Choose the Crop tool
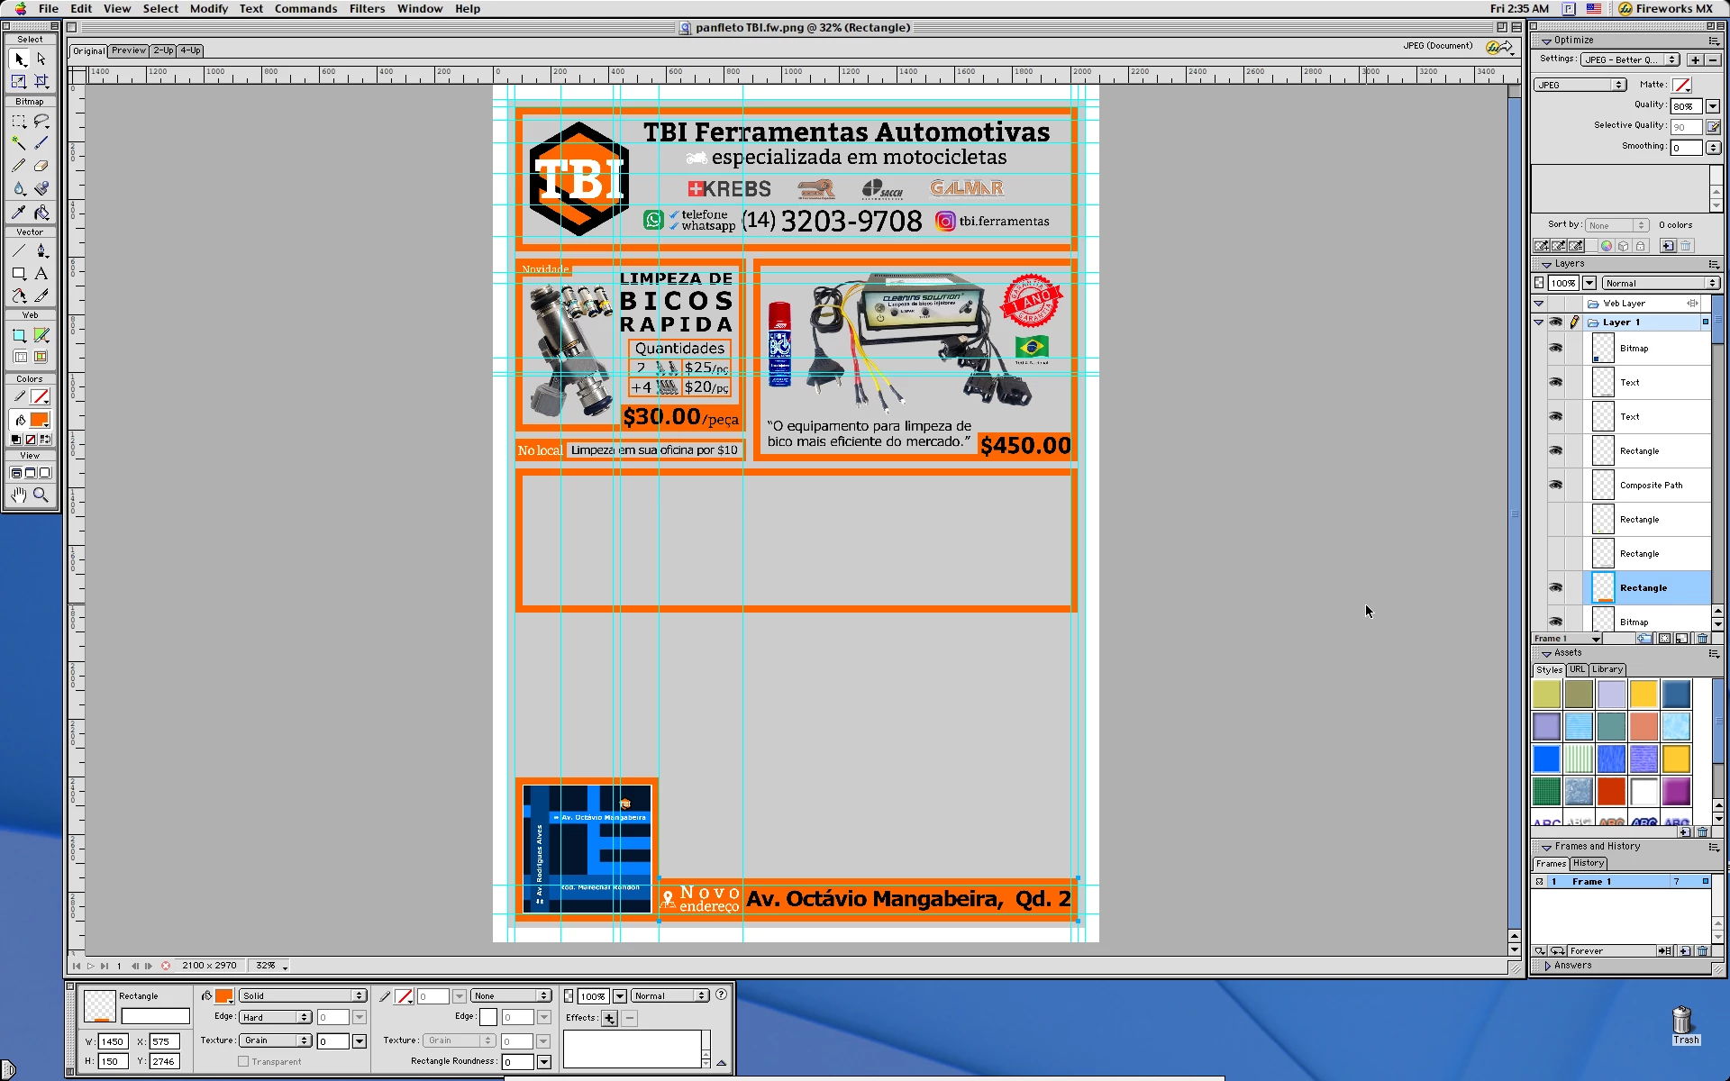Image resolution: width=1730 pixels, height=1081 pixels. pyautogui.click(x=41, y=81)
